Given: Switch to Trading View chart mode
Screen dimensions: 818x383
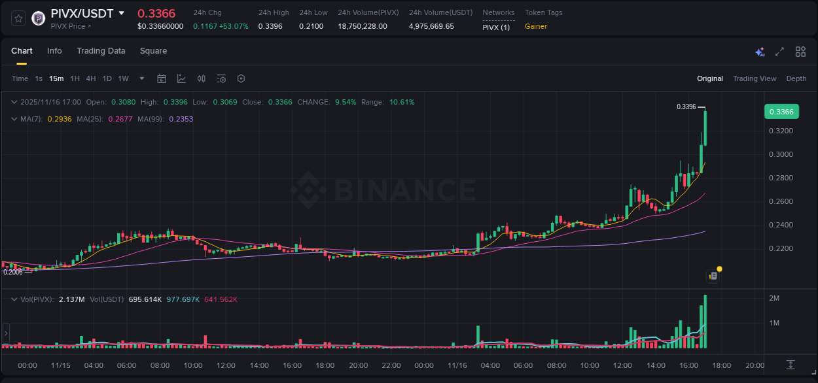Looking at the screenshot, I should 755,78.
